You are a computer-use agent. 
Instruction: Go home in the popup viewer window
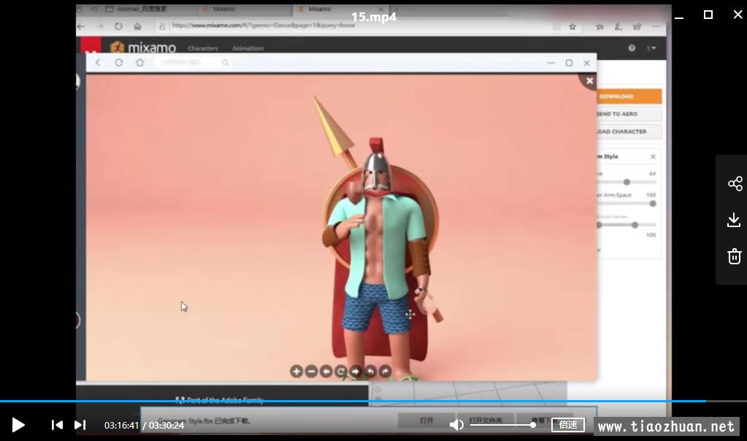[139, 62]
